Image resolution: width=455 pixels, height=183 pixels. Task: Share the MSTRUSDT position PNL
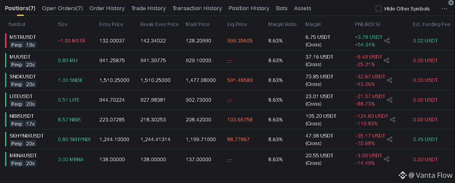387,41
